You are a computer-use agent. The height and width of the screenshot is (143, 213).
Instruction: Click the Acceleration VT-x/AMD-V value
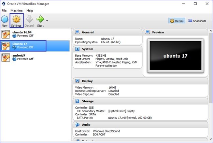[x=116, y=64]
